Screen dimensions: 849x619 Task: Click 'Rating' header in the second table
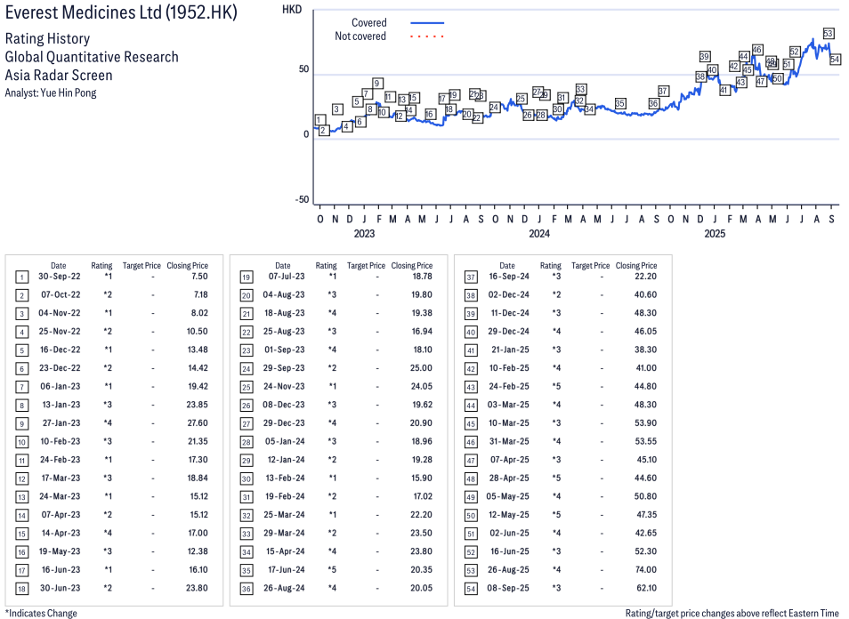pos(326,266)
